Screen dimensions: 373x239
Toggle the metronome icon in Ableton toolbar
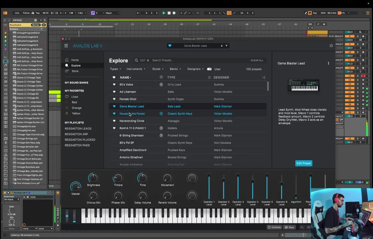pyautogui.click(x=71, y=13)
